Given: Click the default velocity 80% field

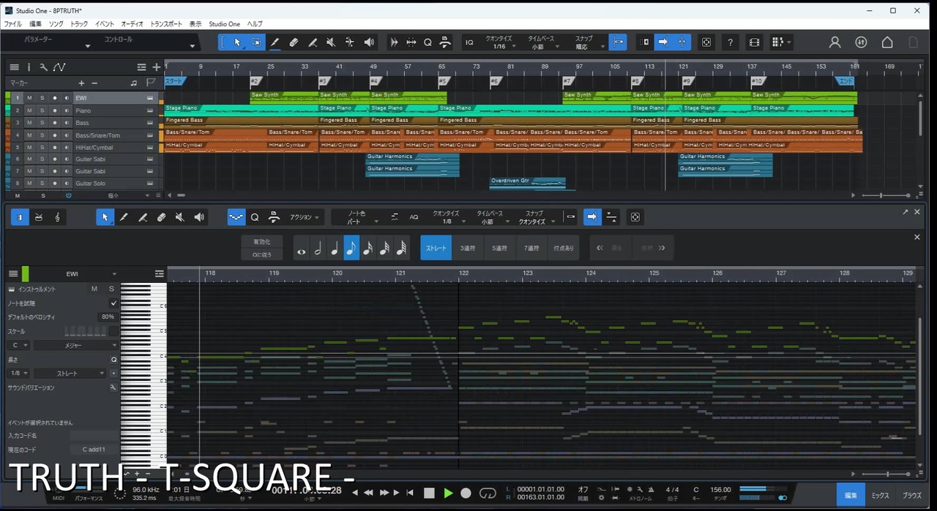Looking at the screenshot, I should pyautogui.click(x=107, y=317).
